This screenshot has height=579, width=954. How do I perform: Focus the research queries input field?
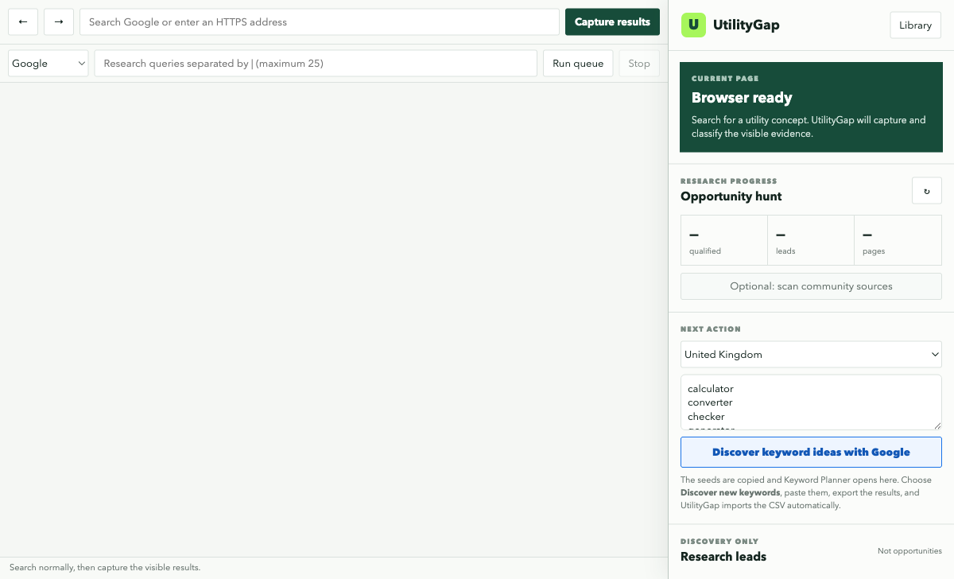pos(316,64)
